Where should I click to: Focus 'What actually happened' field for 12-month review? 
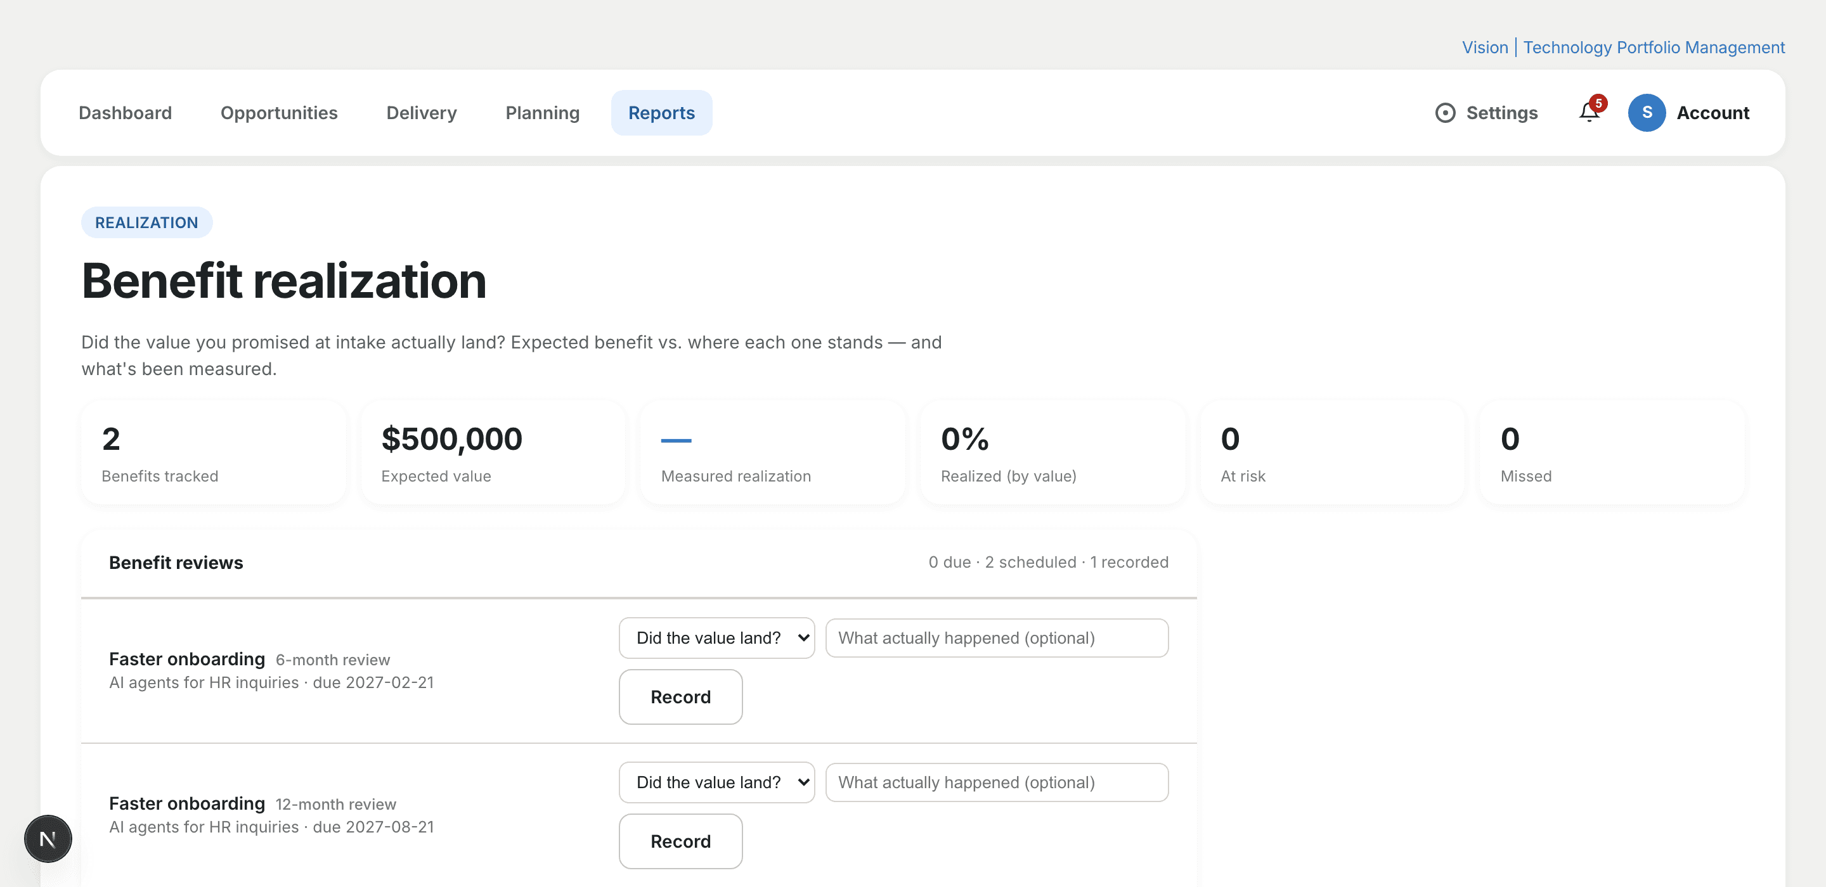(997, 782)
